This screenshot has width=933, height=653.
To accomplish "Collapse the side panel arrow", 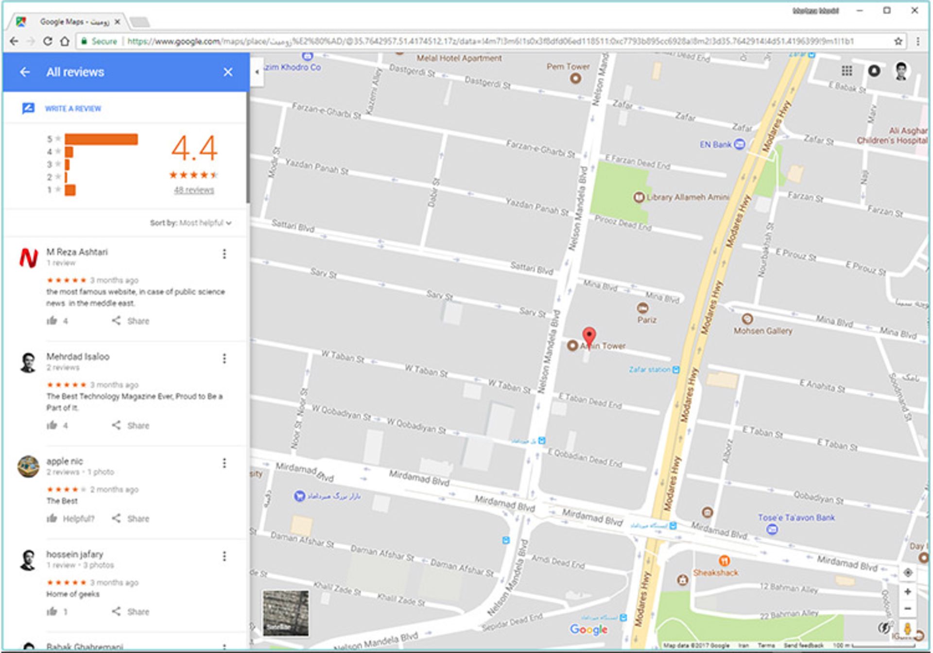I will pyautogui.click(x=257, y=72).
